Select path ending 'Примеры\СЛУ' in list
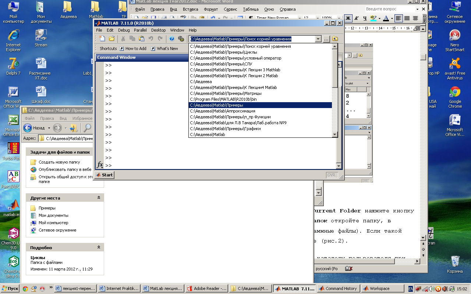Image resolution: width=471 pixels, height=294 pixels. 260,64
